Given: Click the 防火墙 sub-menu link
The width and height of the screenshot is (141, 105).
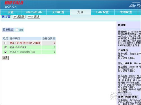Looking at the screenshot, I should (x=6, y=17).
